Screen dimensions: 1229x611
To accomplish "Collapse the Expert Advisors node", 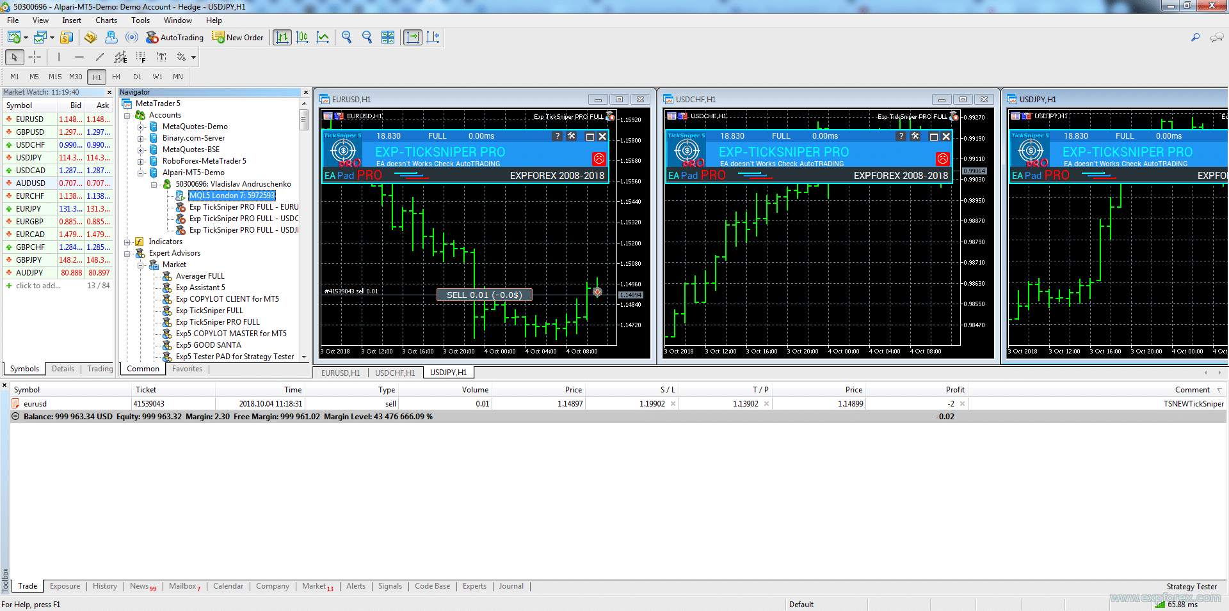I will pyautogui.click(x=127, y=254).
